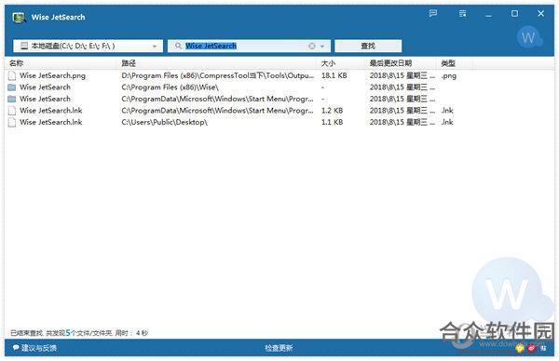Open the settings menu icon in title bar
The width and height of the screenshot is (559, 361).
click(x=462, y=14)
